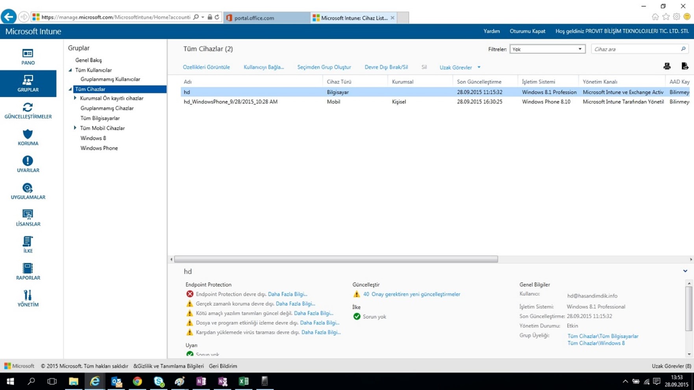This screenshot has height=390, width=694.
Task: Click the horizontal scrollbar of device list
Action: click(336, 259)
